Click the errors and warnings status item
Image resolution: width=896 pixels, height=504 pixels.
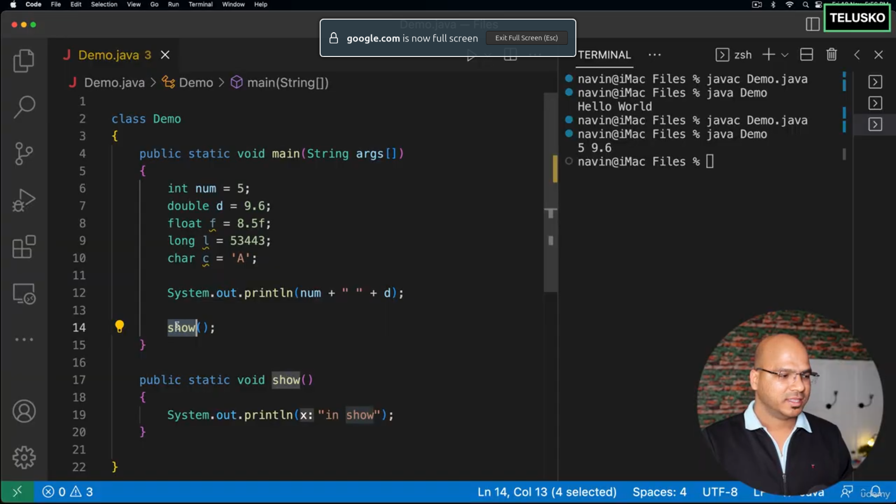[x=68, y=492]
